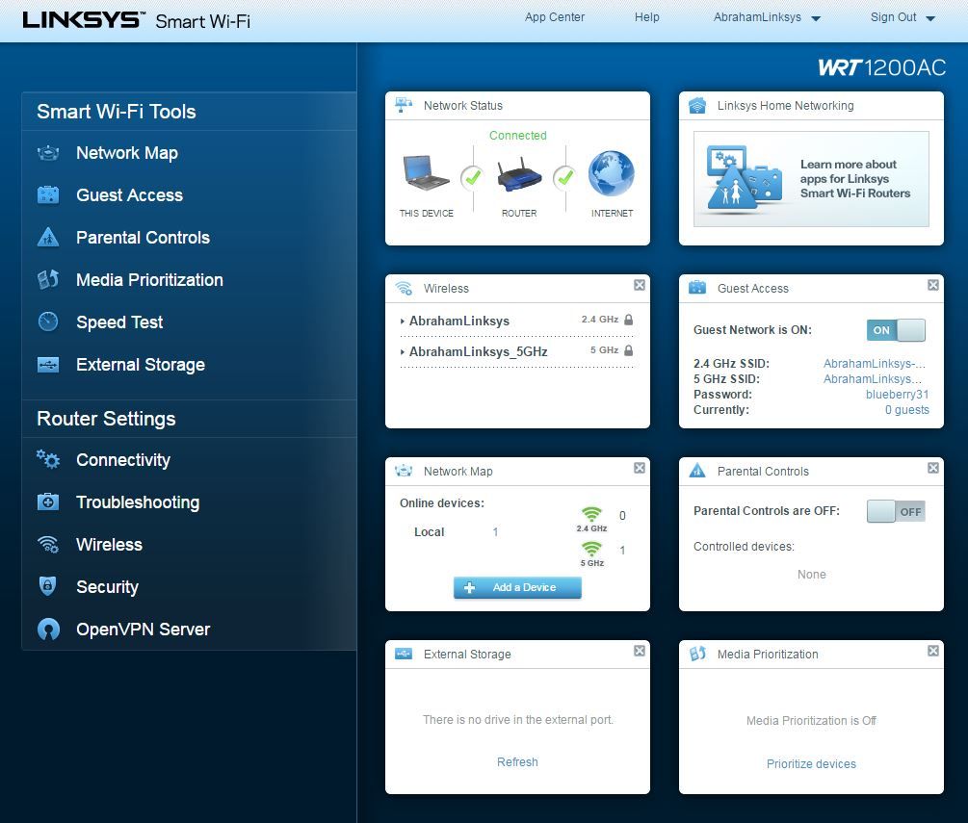Turn off the Guest Network toggle
968x823 pixels.
894,330
